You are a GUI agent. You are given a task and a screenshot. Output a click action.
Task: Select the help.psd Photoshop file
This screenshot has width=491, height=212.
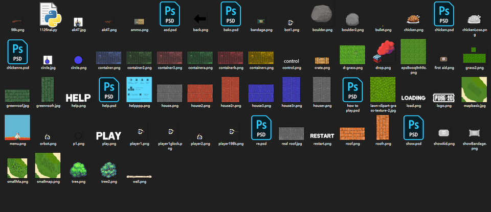[x=109, y=90]
